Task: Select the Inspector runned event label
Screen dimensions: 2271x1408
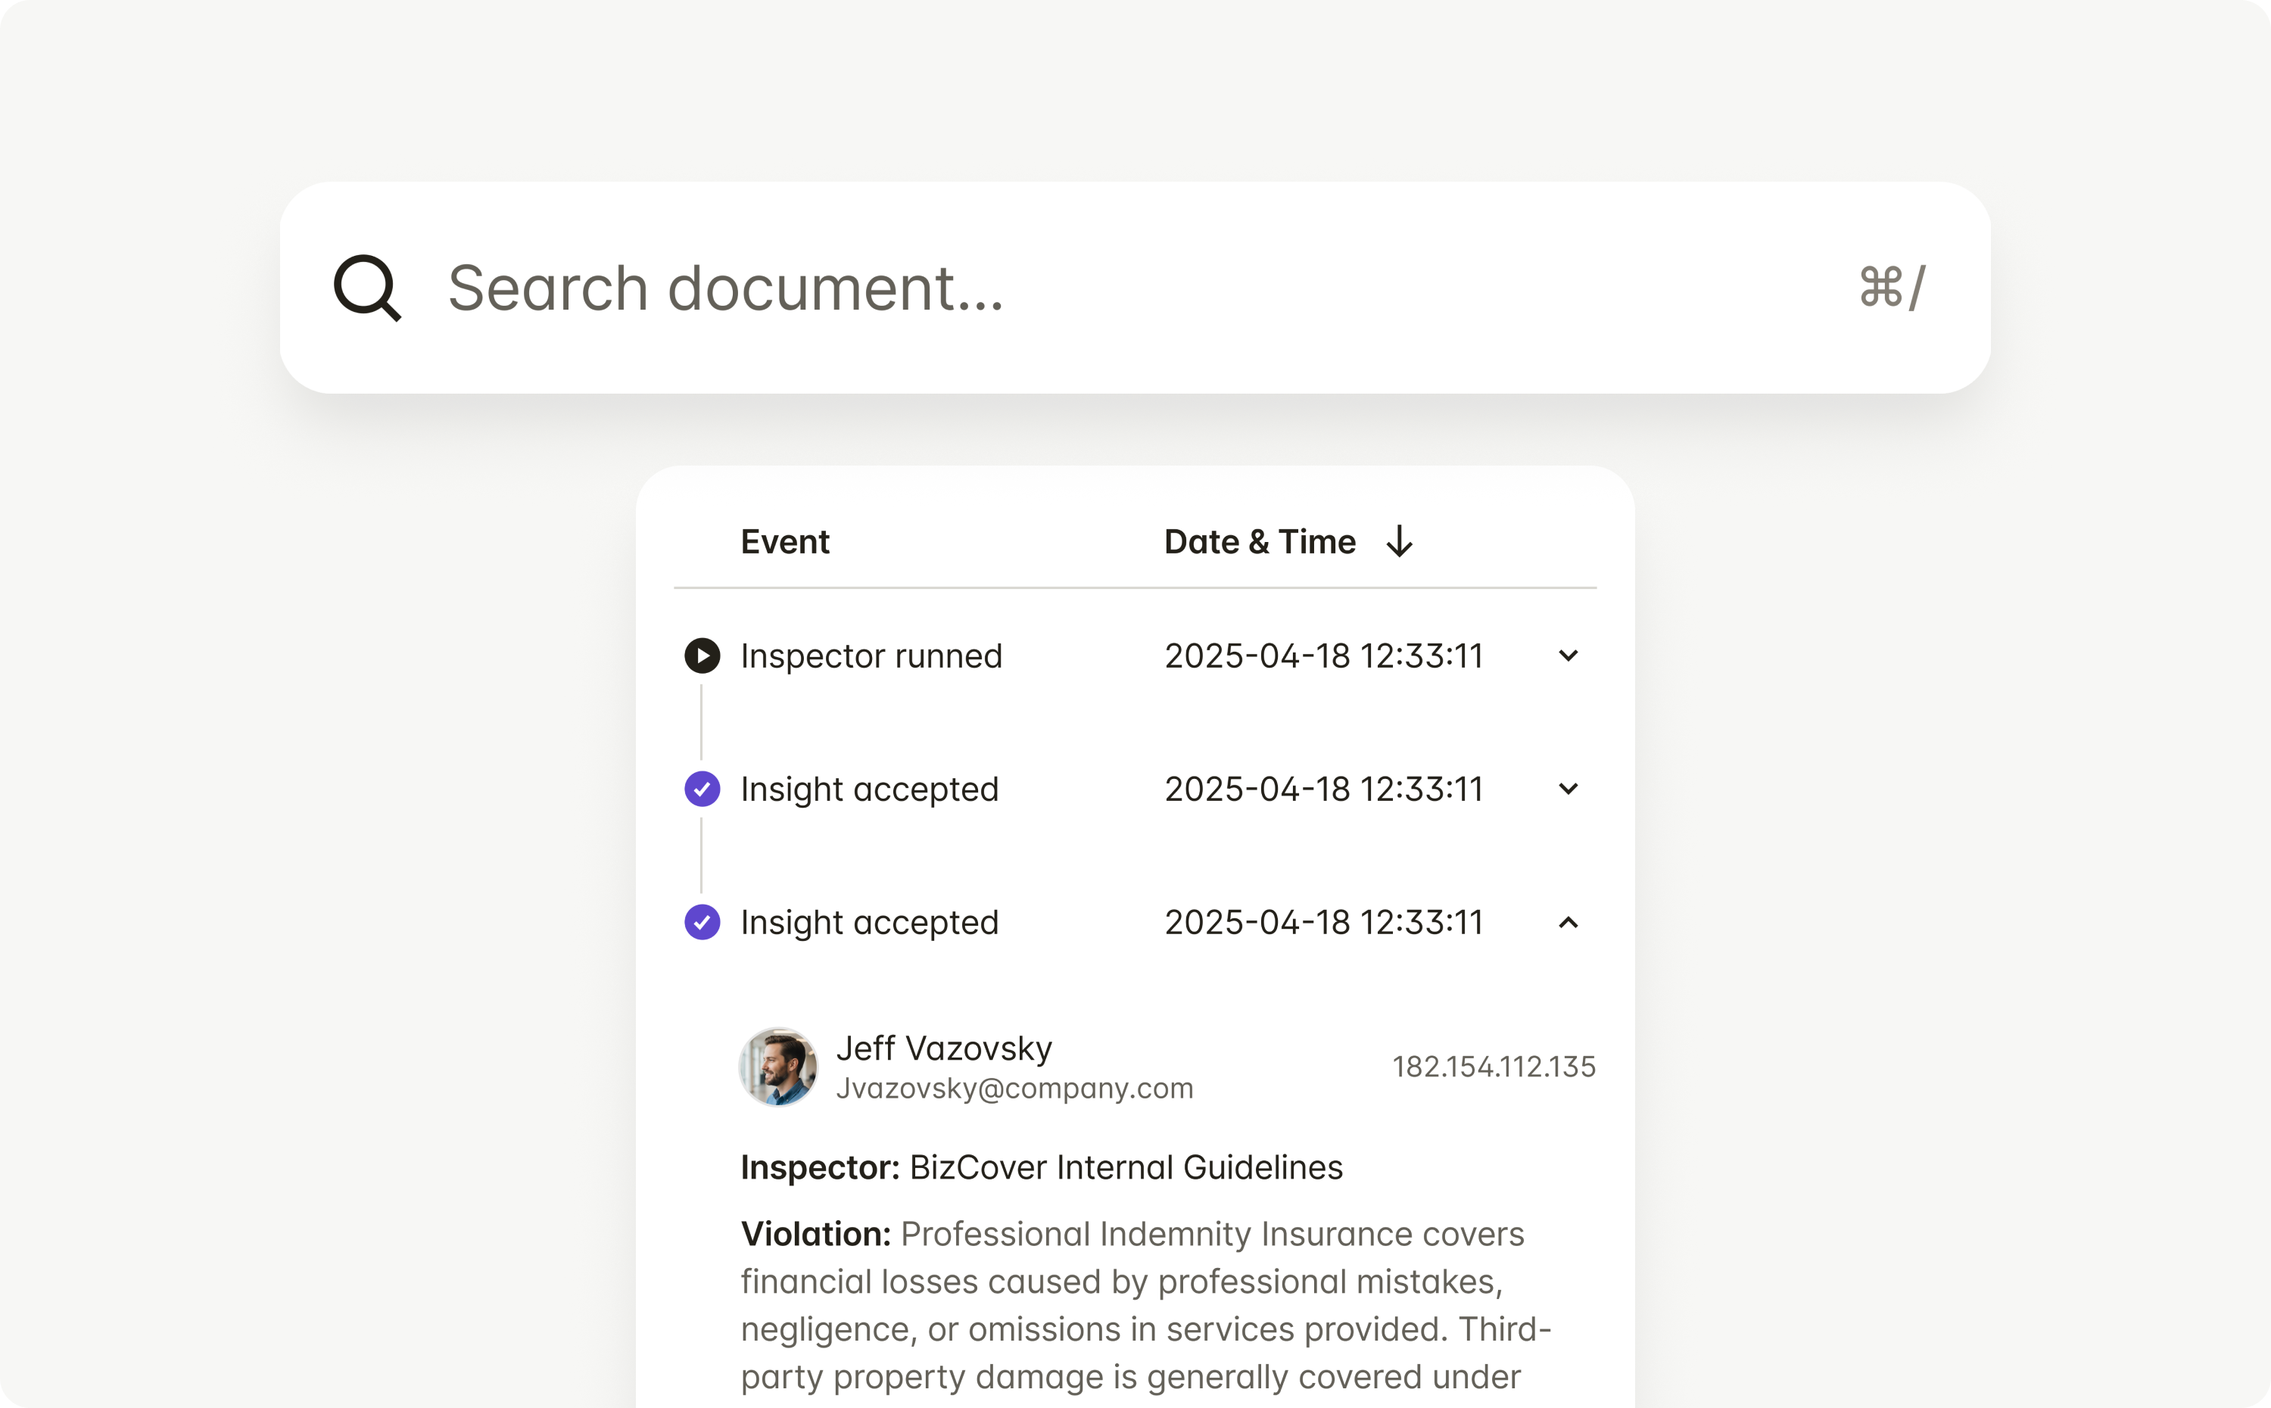Action: point(871,656)
